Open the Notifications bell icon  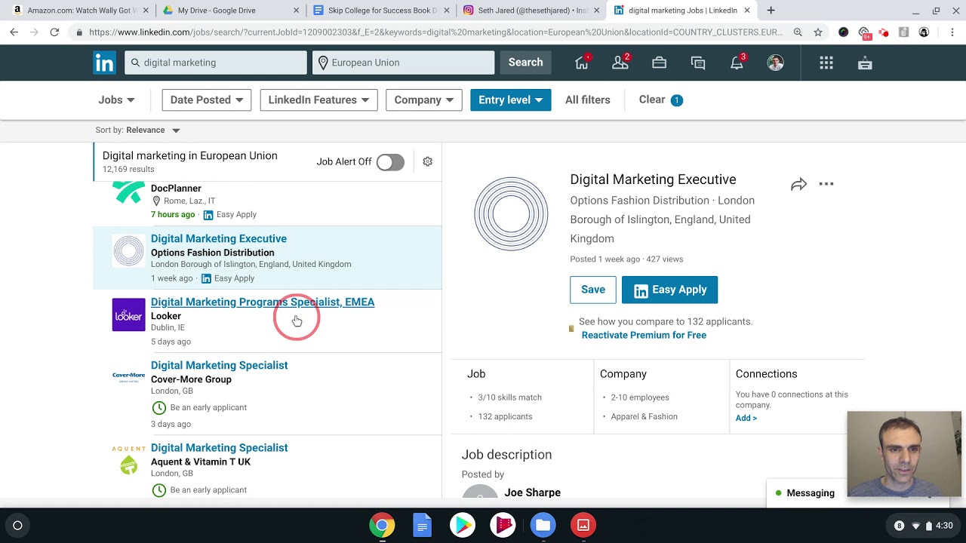coord(737,63)
